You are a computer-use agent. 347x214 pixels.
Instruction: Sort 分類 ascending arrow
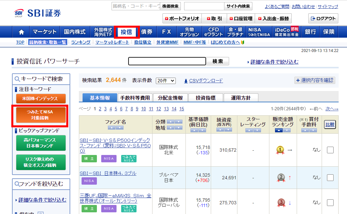(171, 122)
